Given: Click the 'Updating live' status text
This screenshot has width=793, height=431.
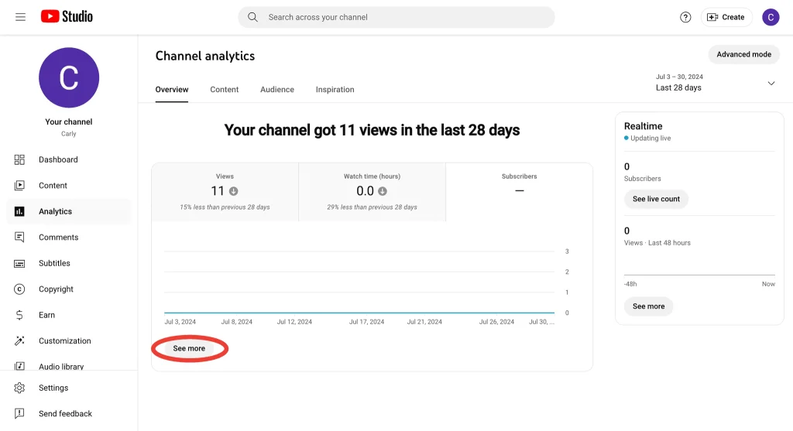Looking at the screenshot, I should click(651, 138).
